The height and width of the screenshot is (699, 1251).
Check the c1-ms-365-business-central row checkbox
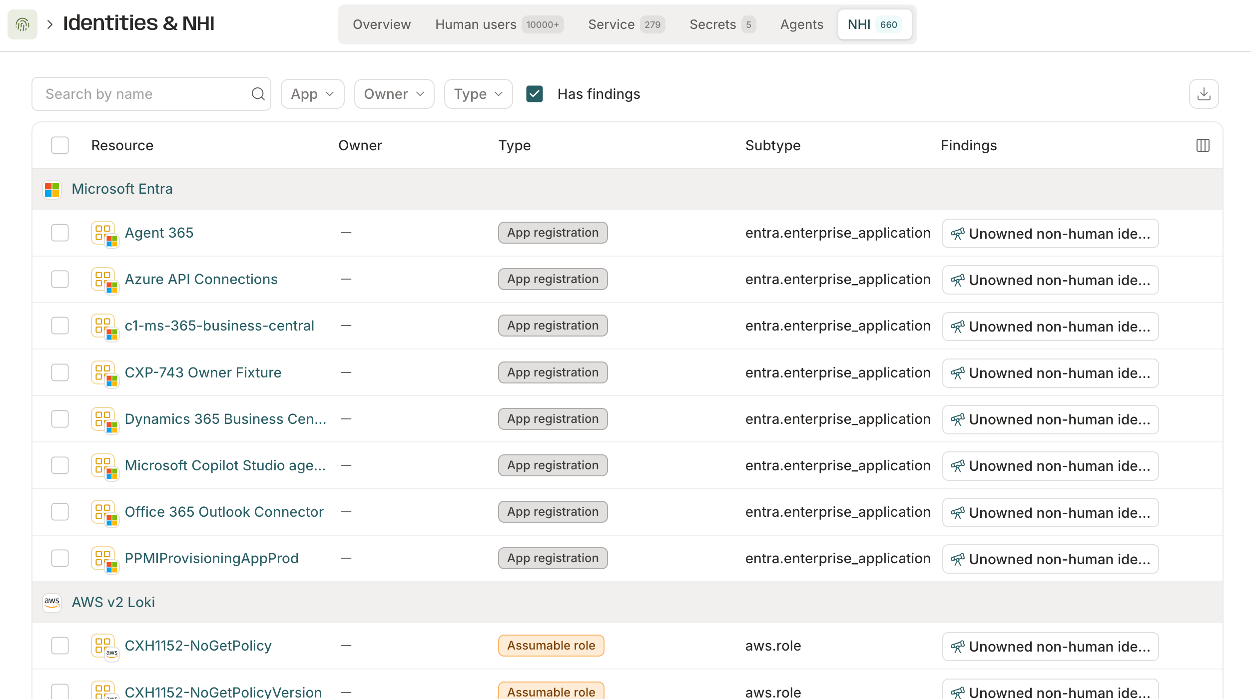pyautogui.click(x=60, y=326)
